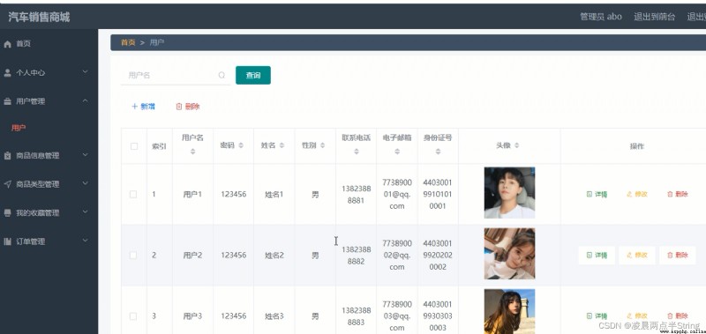Click 删除 for 用户1 row
706x334 pixels.
click(678, 194)
